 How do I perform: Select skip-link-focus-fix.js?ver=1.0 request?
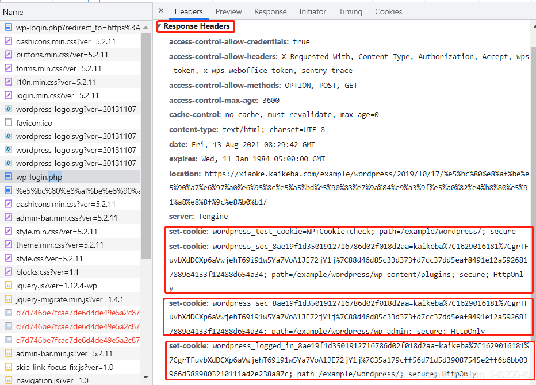coord(70,367)
